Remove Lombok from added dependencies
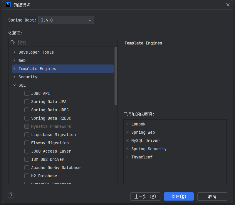This screenshot has width=235, height=205. pos(127,124)
